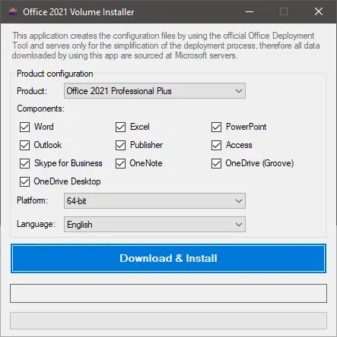337x337 pixels.
Task: Toggle the Excel component checkbox
Action: tap(120, 127)
